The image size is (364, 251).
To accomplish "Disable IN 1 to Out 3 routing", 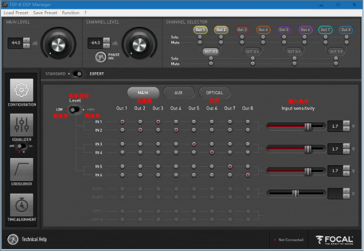I will tap(158, 121).
